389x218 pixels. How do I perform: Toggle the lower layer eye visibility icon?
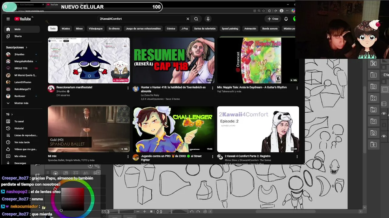(384, 136)
